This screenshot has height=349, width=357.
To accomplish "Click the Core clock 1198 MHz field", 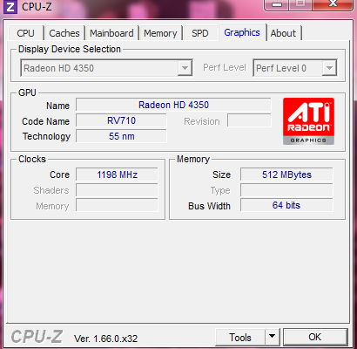I will [x=117, y=174].
